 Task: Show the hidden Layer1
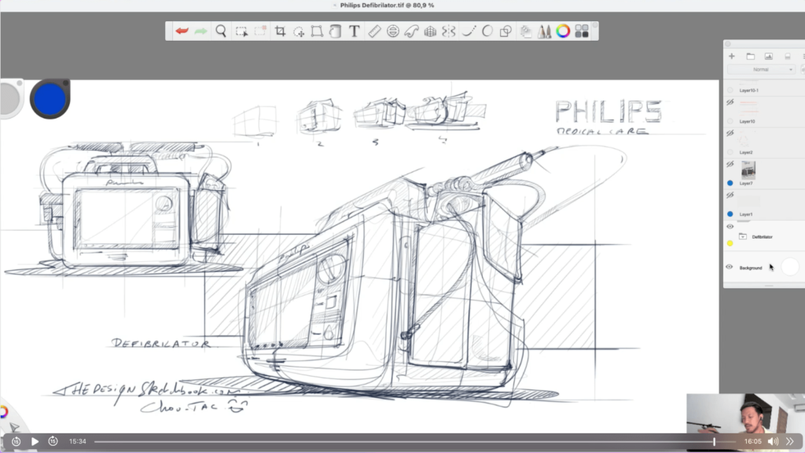pos(730,195)
